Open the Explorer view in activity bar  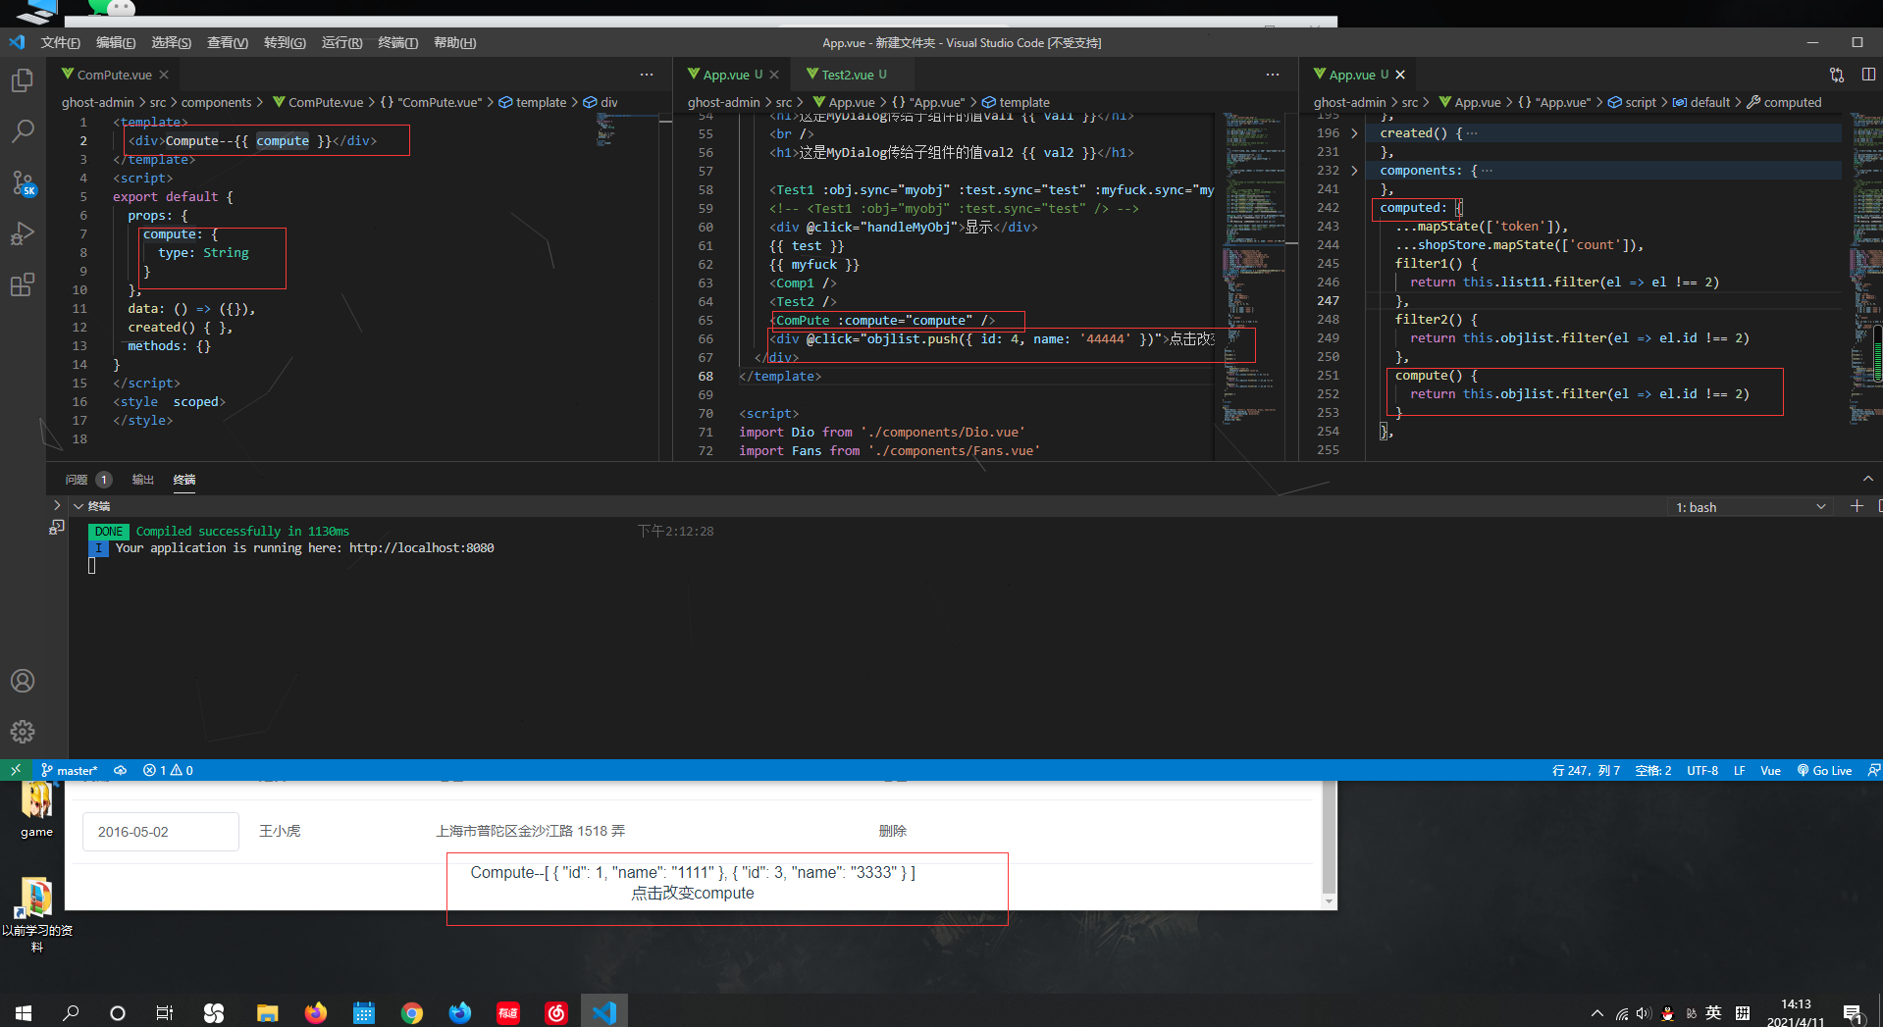[23, 80]
